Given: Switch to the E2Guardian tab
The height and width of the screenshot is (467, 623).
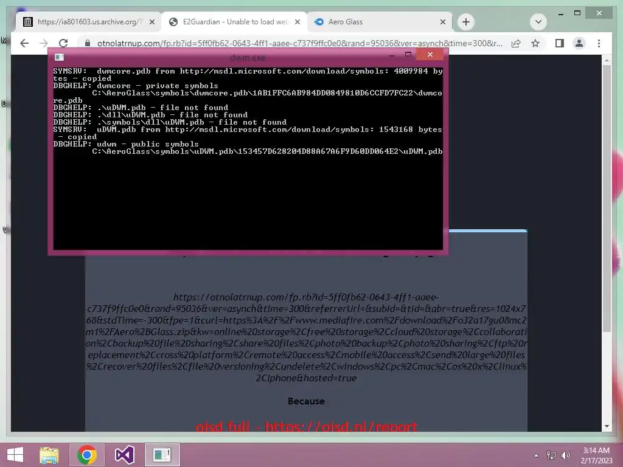Looking at the screenshot, I should point(234,22).
